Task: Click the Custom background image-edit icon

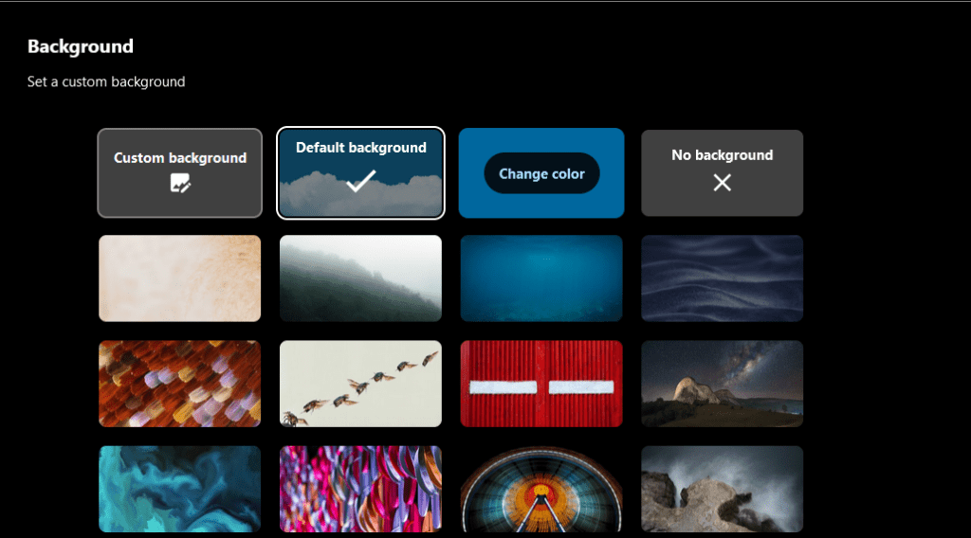Action: click(x=180, y=183)
